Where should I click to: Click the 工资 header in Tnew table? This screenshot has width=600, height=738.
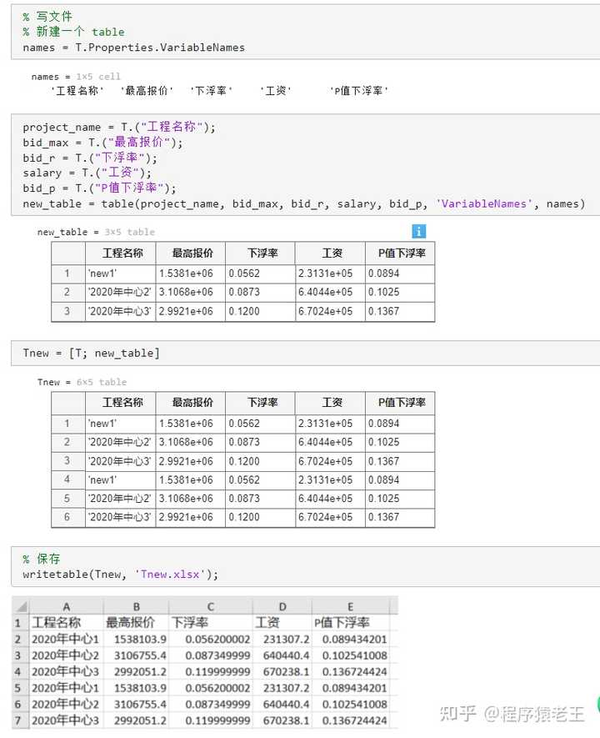click(330, 403)
